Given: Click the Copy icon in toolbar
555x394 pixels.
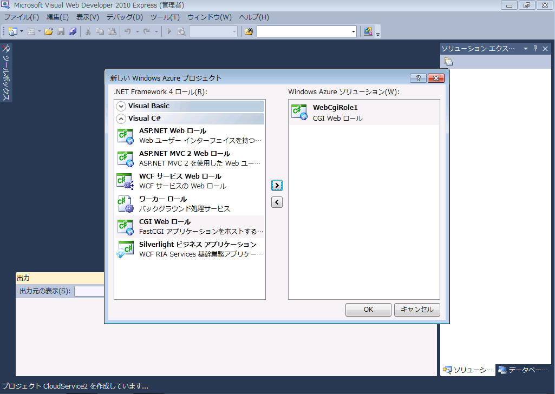Looking at the screenshot, I should (x=100, y=31).
